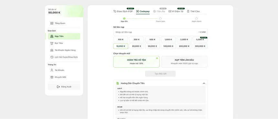
Task: Collapse the Hướng Dẫn Chuyển Tiền section
Action: click(x=204, y=83)
